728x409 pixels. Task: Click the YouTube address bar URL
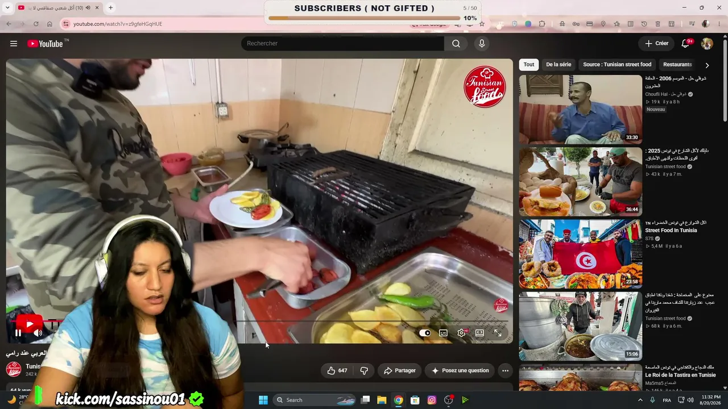[118, 24]
